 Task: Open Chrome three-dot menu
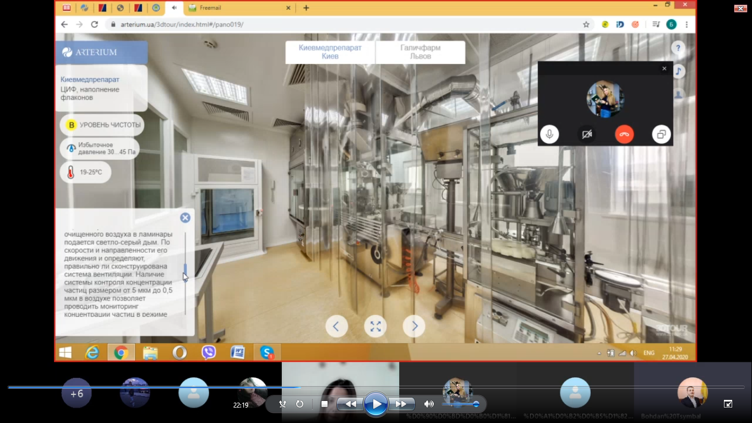coord(686,24)
